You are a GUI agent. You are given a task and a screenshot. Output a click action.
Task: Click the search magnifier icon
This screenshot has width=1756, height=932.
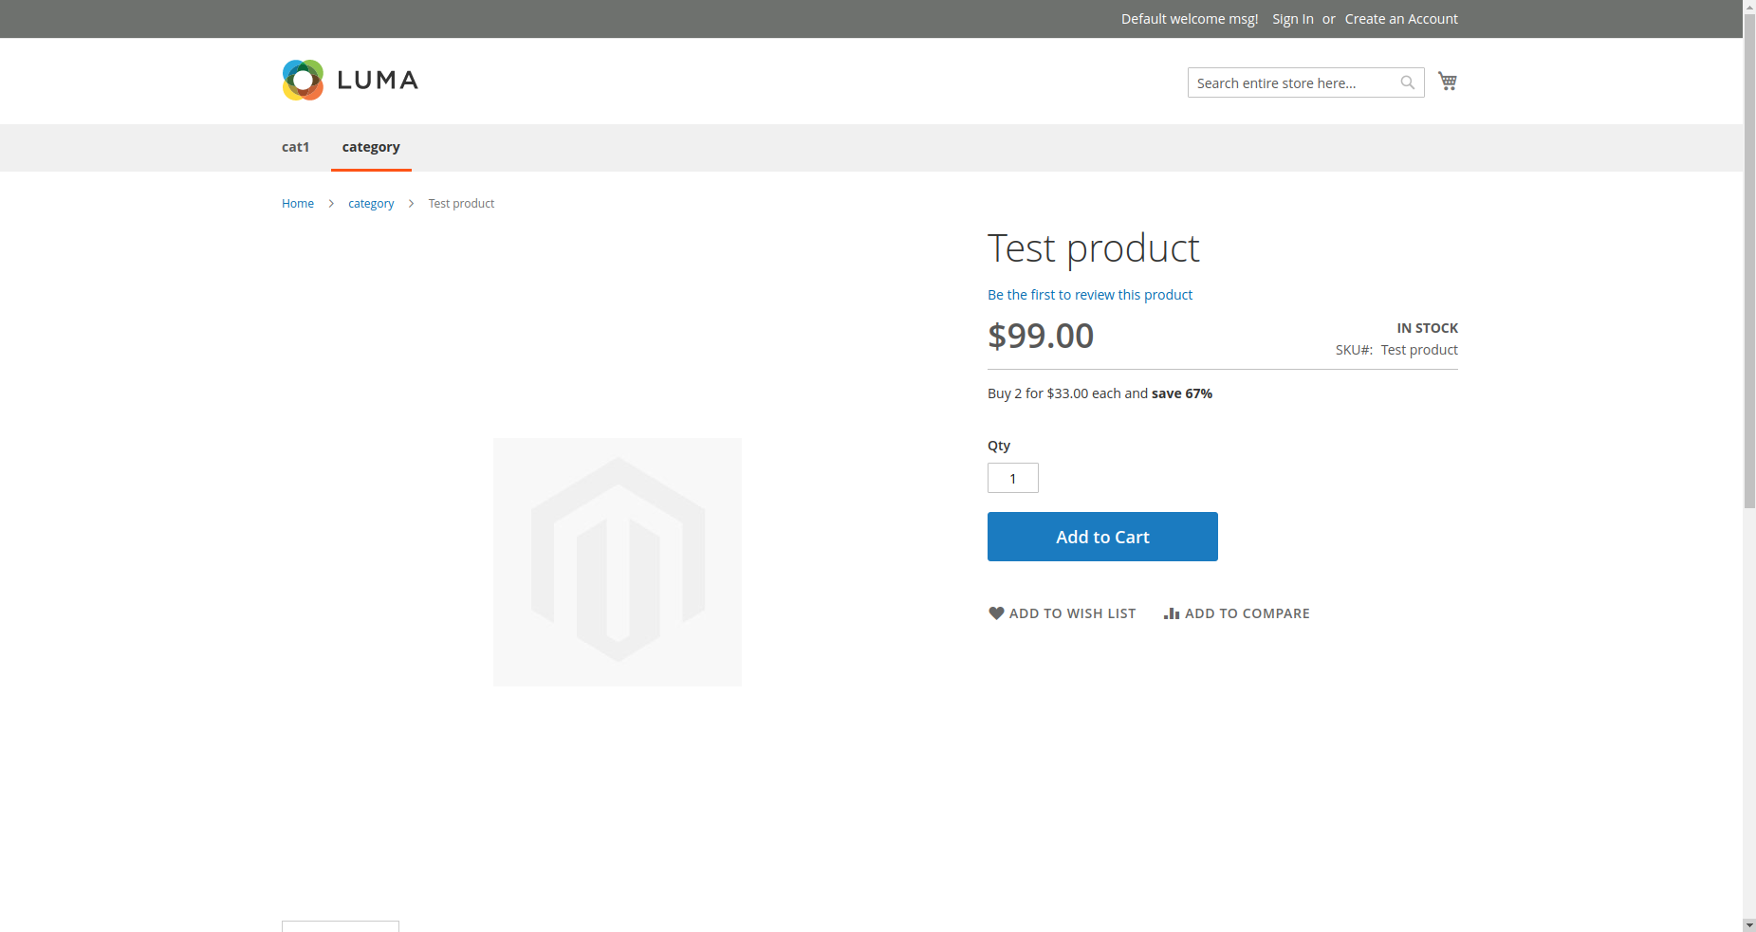tap(1407, 82)
